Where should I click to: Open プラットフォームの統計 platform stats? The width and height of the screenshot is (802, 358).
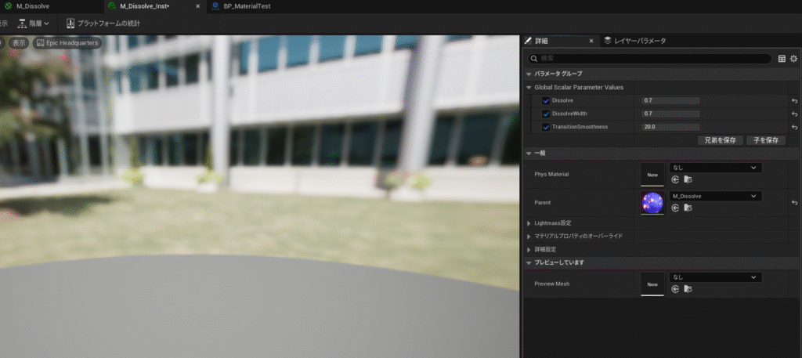103,24
